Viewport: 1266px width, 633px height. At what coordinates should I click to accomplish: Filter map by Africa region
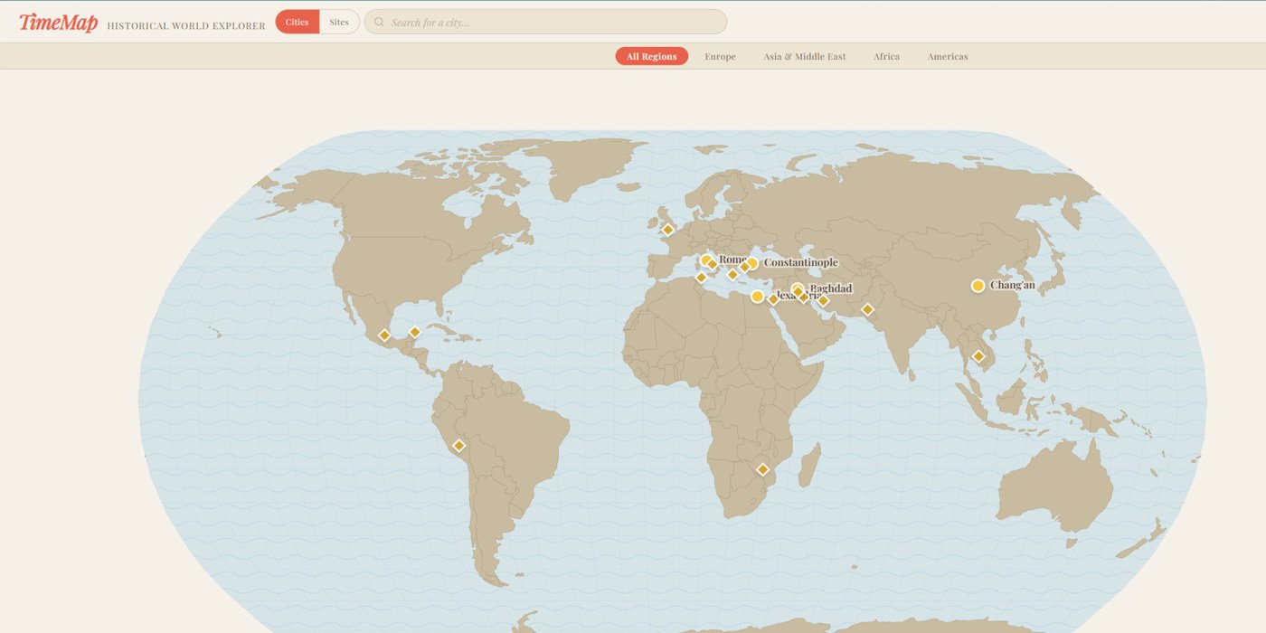pos(886,56)
